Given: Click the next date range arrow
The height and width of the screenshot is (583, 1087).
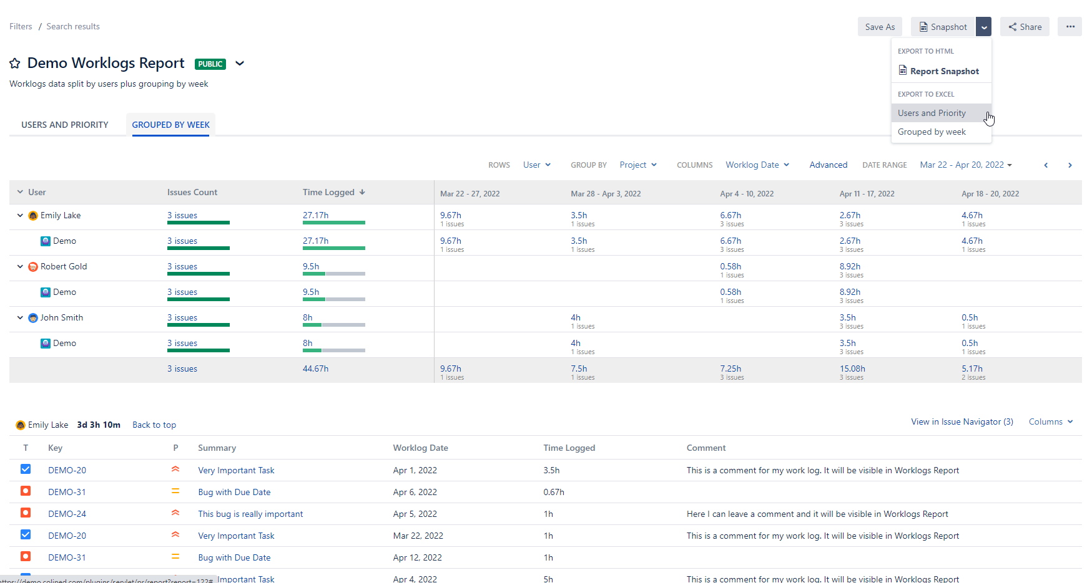Looking at the screenshot, I should 1070,165.
